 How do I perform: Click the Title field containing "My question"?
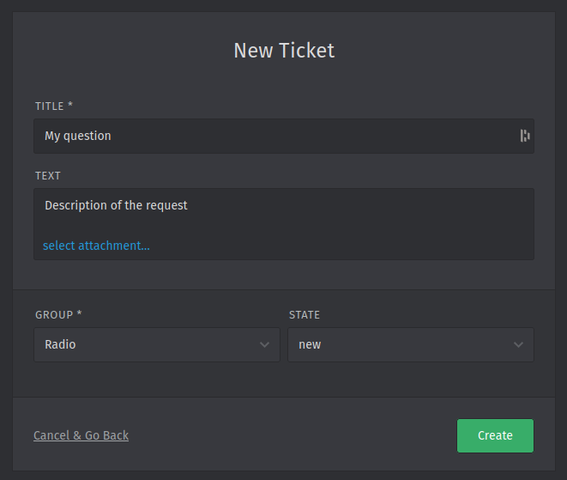pos(274,136)
